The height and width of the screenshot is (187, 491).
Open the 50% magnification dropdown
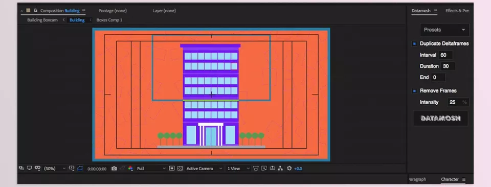(55, 169)
